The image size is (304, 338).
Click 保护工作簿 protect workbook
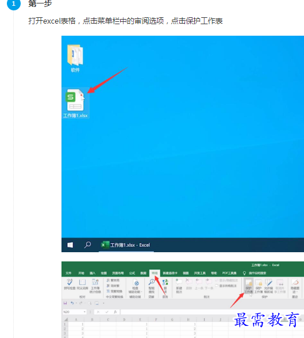click(259, 286)
